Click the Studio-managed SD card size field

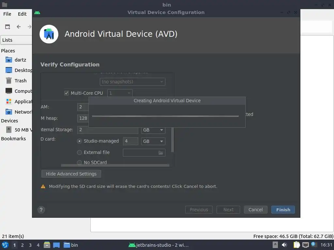tap(130, 141)
